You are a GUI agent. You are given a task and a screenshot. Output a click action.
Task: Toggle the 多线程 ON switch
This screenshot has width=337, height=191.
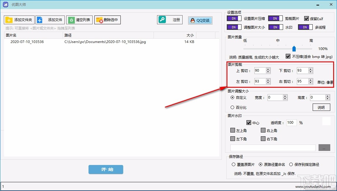305,27
